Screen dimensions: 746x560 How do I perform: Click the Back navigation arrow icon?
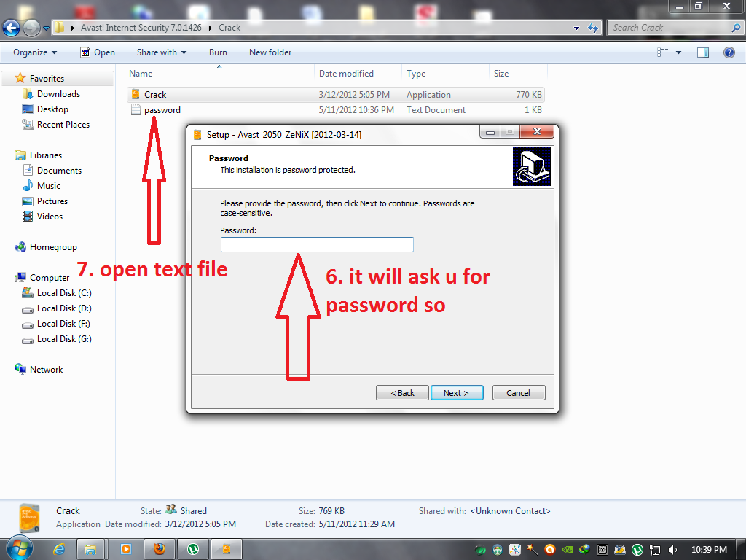coord(11,28)
